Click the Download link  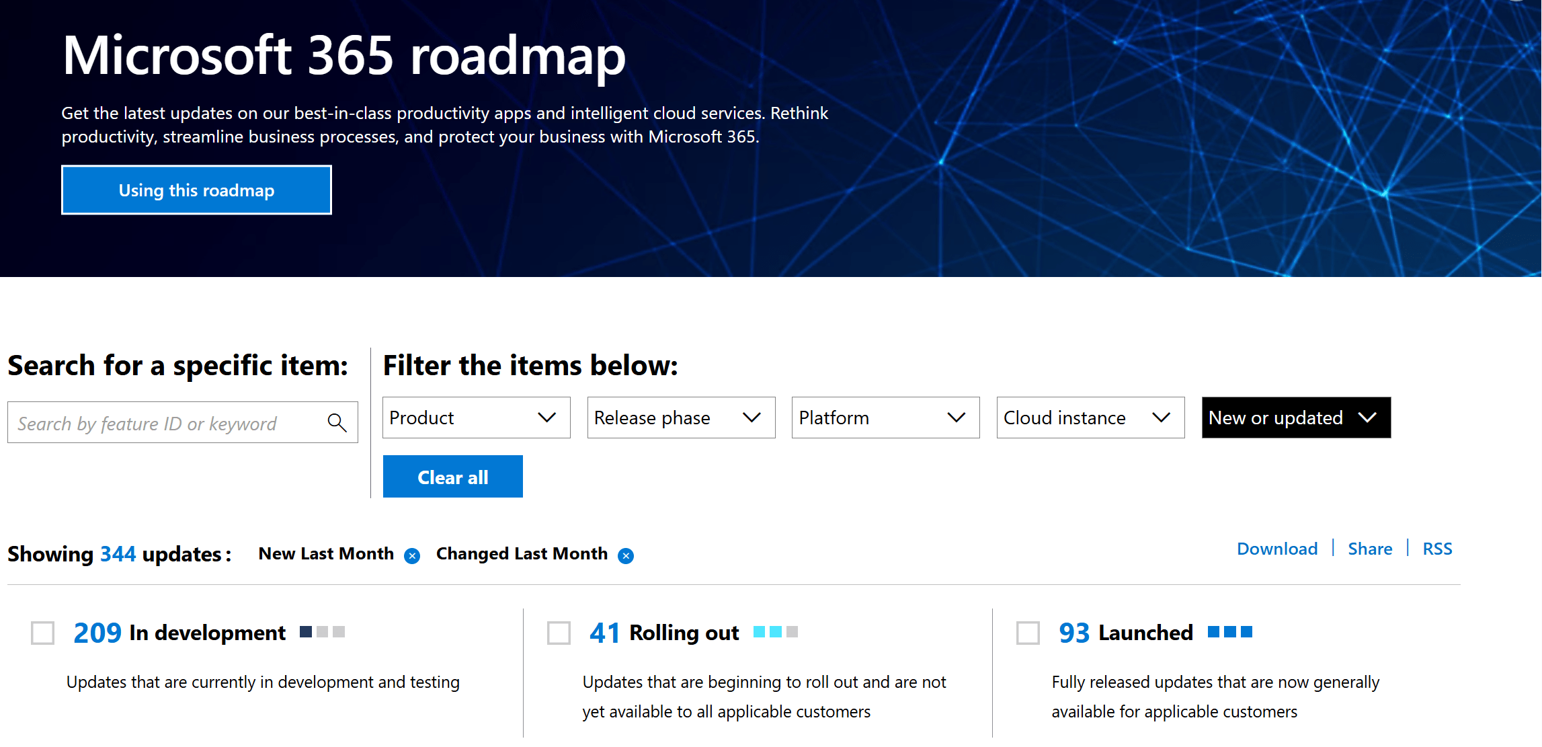[x=1276, y=549]
